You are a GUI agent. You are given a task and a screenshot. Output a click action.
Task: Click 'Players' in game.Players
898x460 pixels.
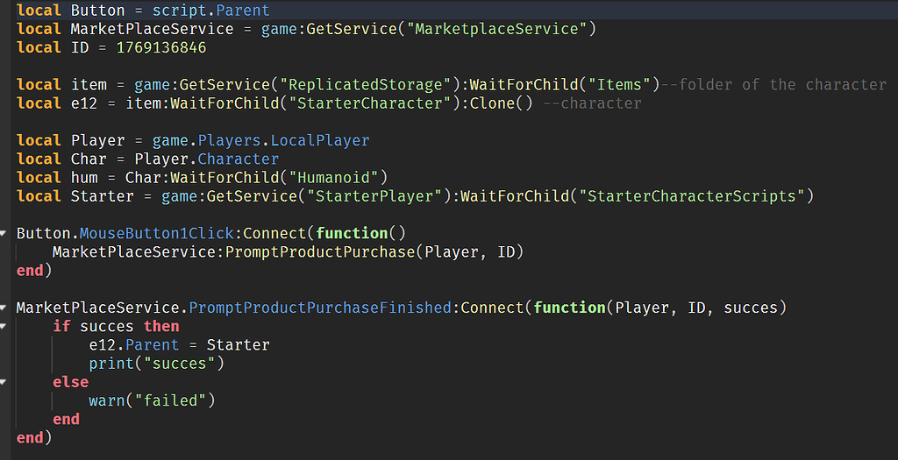click(229, 140)
